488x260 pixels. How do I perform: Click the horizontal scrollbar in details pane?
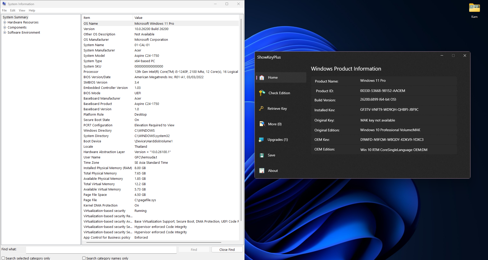pyautogui.click(x=154, y=242)
